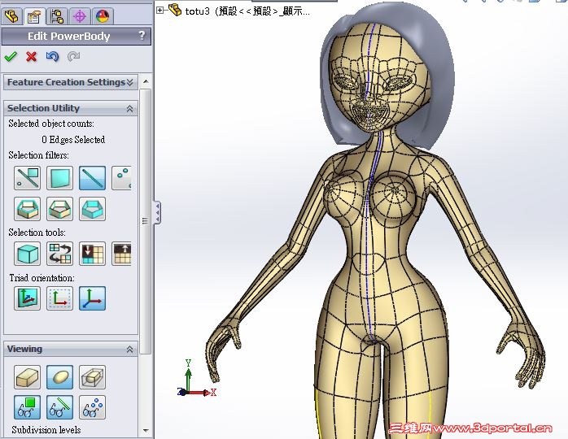Click the 'Subdivision levels' label

coord(46,430)
